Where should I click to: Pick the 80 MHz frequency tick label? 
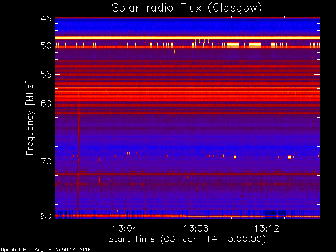pyautogui.click(x=46, y=216)
